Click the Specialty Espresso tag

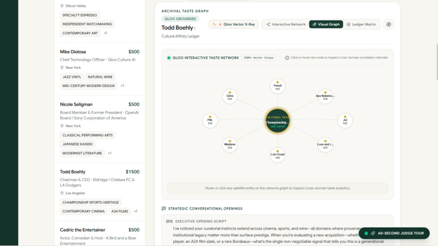(79, 15)
